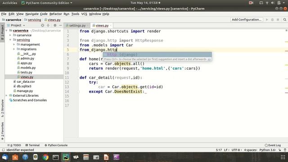Select apps.py in project tree
The width and height of the screenshot is (288, 162).
pos(26,63)
